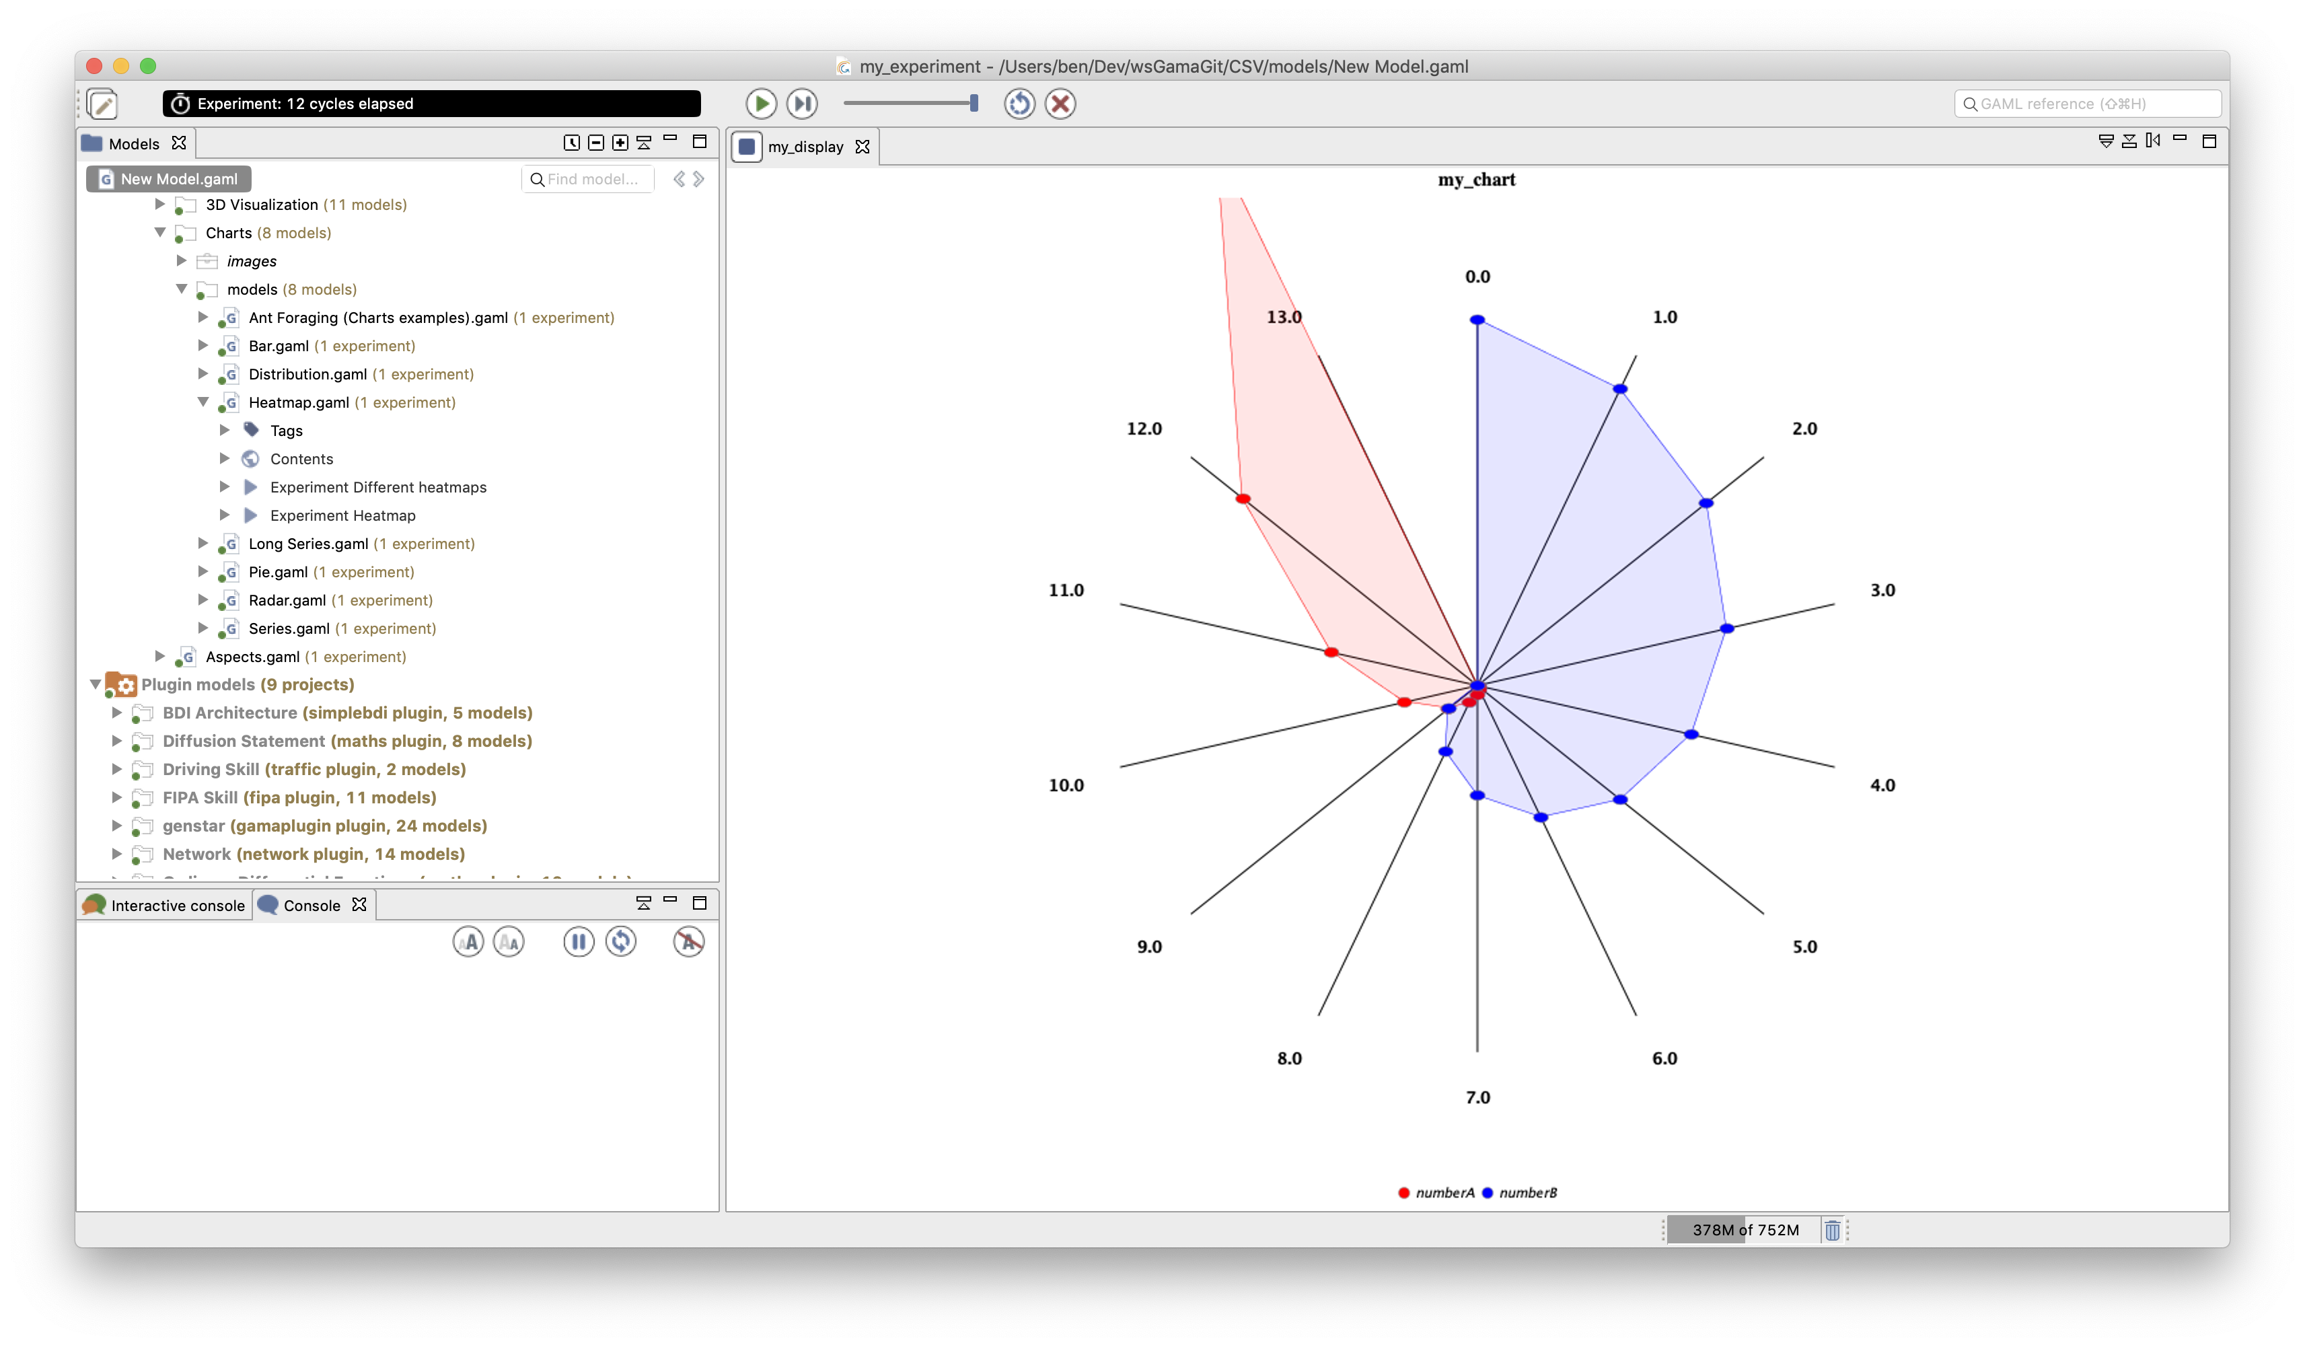Viewport: 2305px width, 1347px height.
Task: Expand the Bar.gaml entry
Action: pyautogui.click(x=203, y=346)
